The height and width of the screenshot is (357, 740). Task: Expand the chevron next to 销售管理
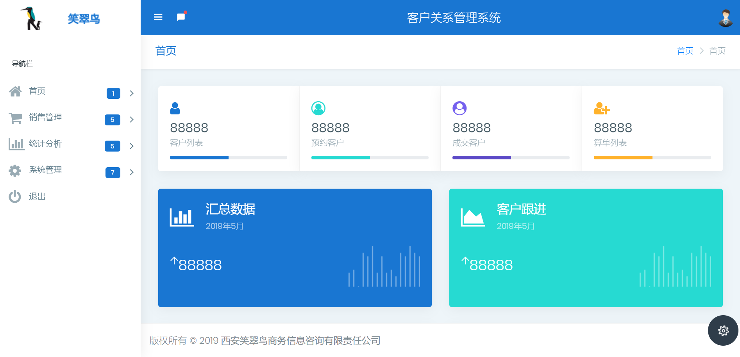[132, 120]
